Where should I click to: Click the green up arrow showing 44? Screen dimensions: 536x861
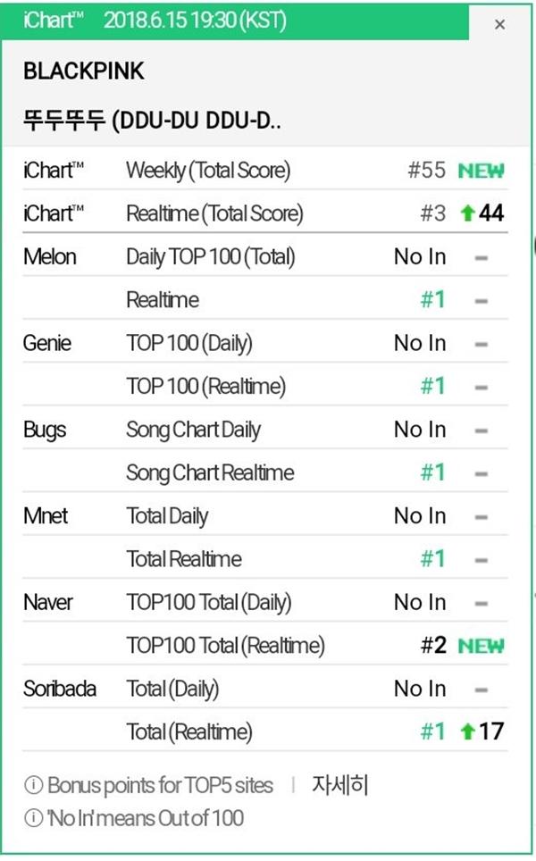click(465, 214)
